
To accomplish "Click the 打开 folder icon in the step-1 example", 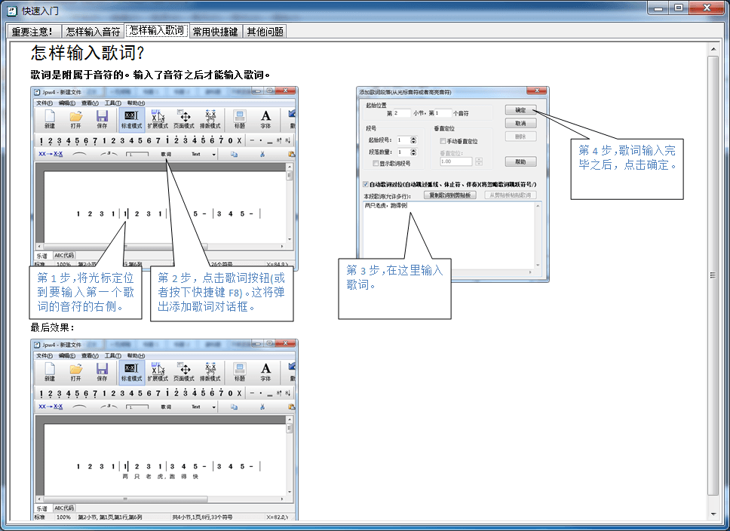I will (x=75, y=118).
